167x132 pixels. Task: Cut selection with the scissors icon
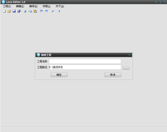(25, 11)
